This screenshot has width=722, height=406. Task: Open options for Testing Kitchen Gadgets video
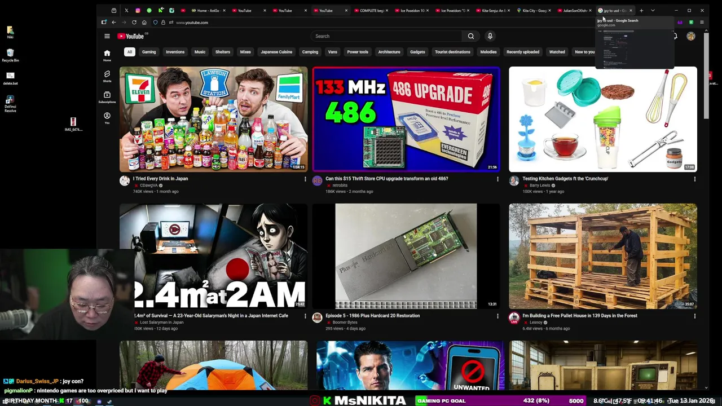pos(694,179)
